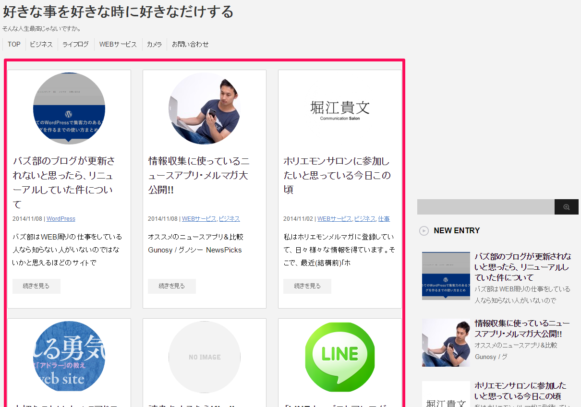Click tagline そんな人生最高じゃないですか。

(42, 29)
